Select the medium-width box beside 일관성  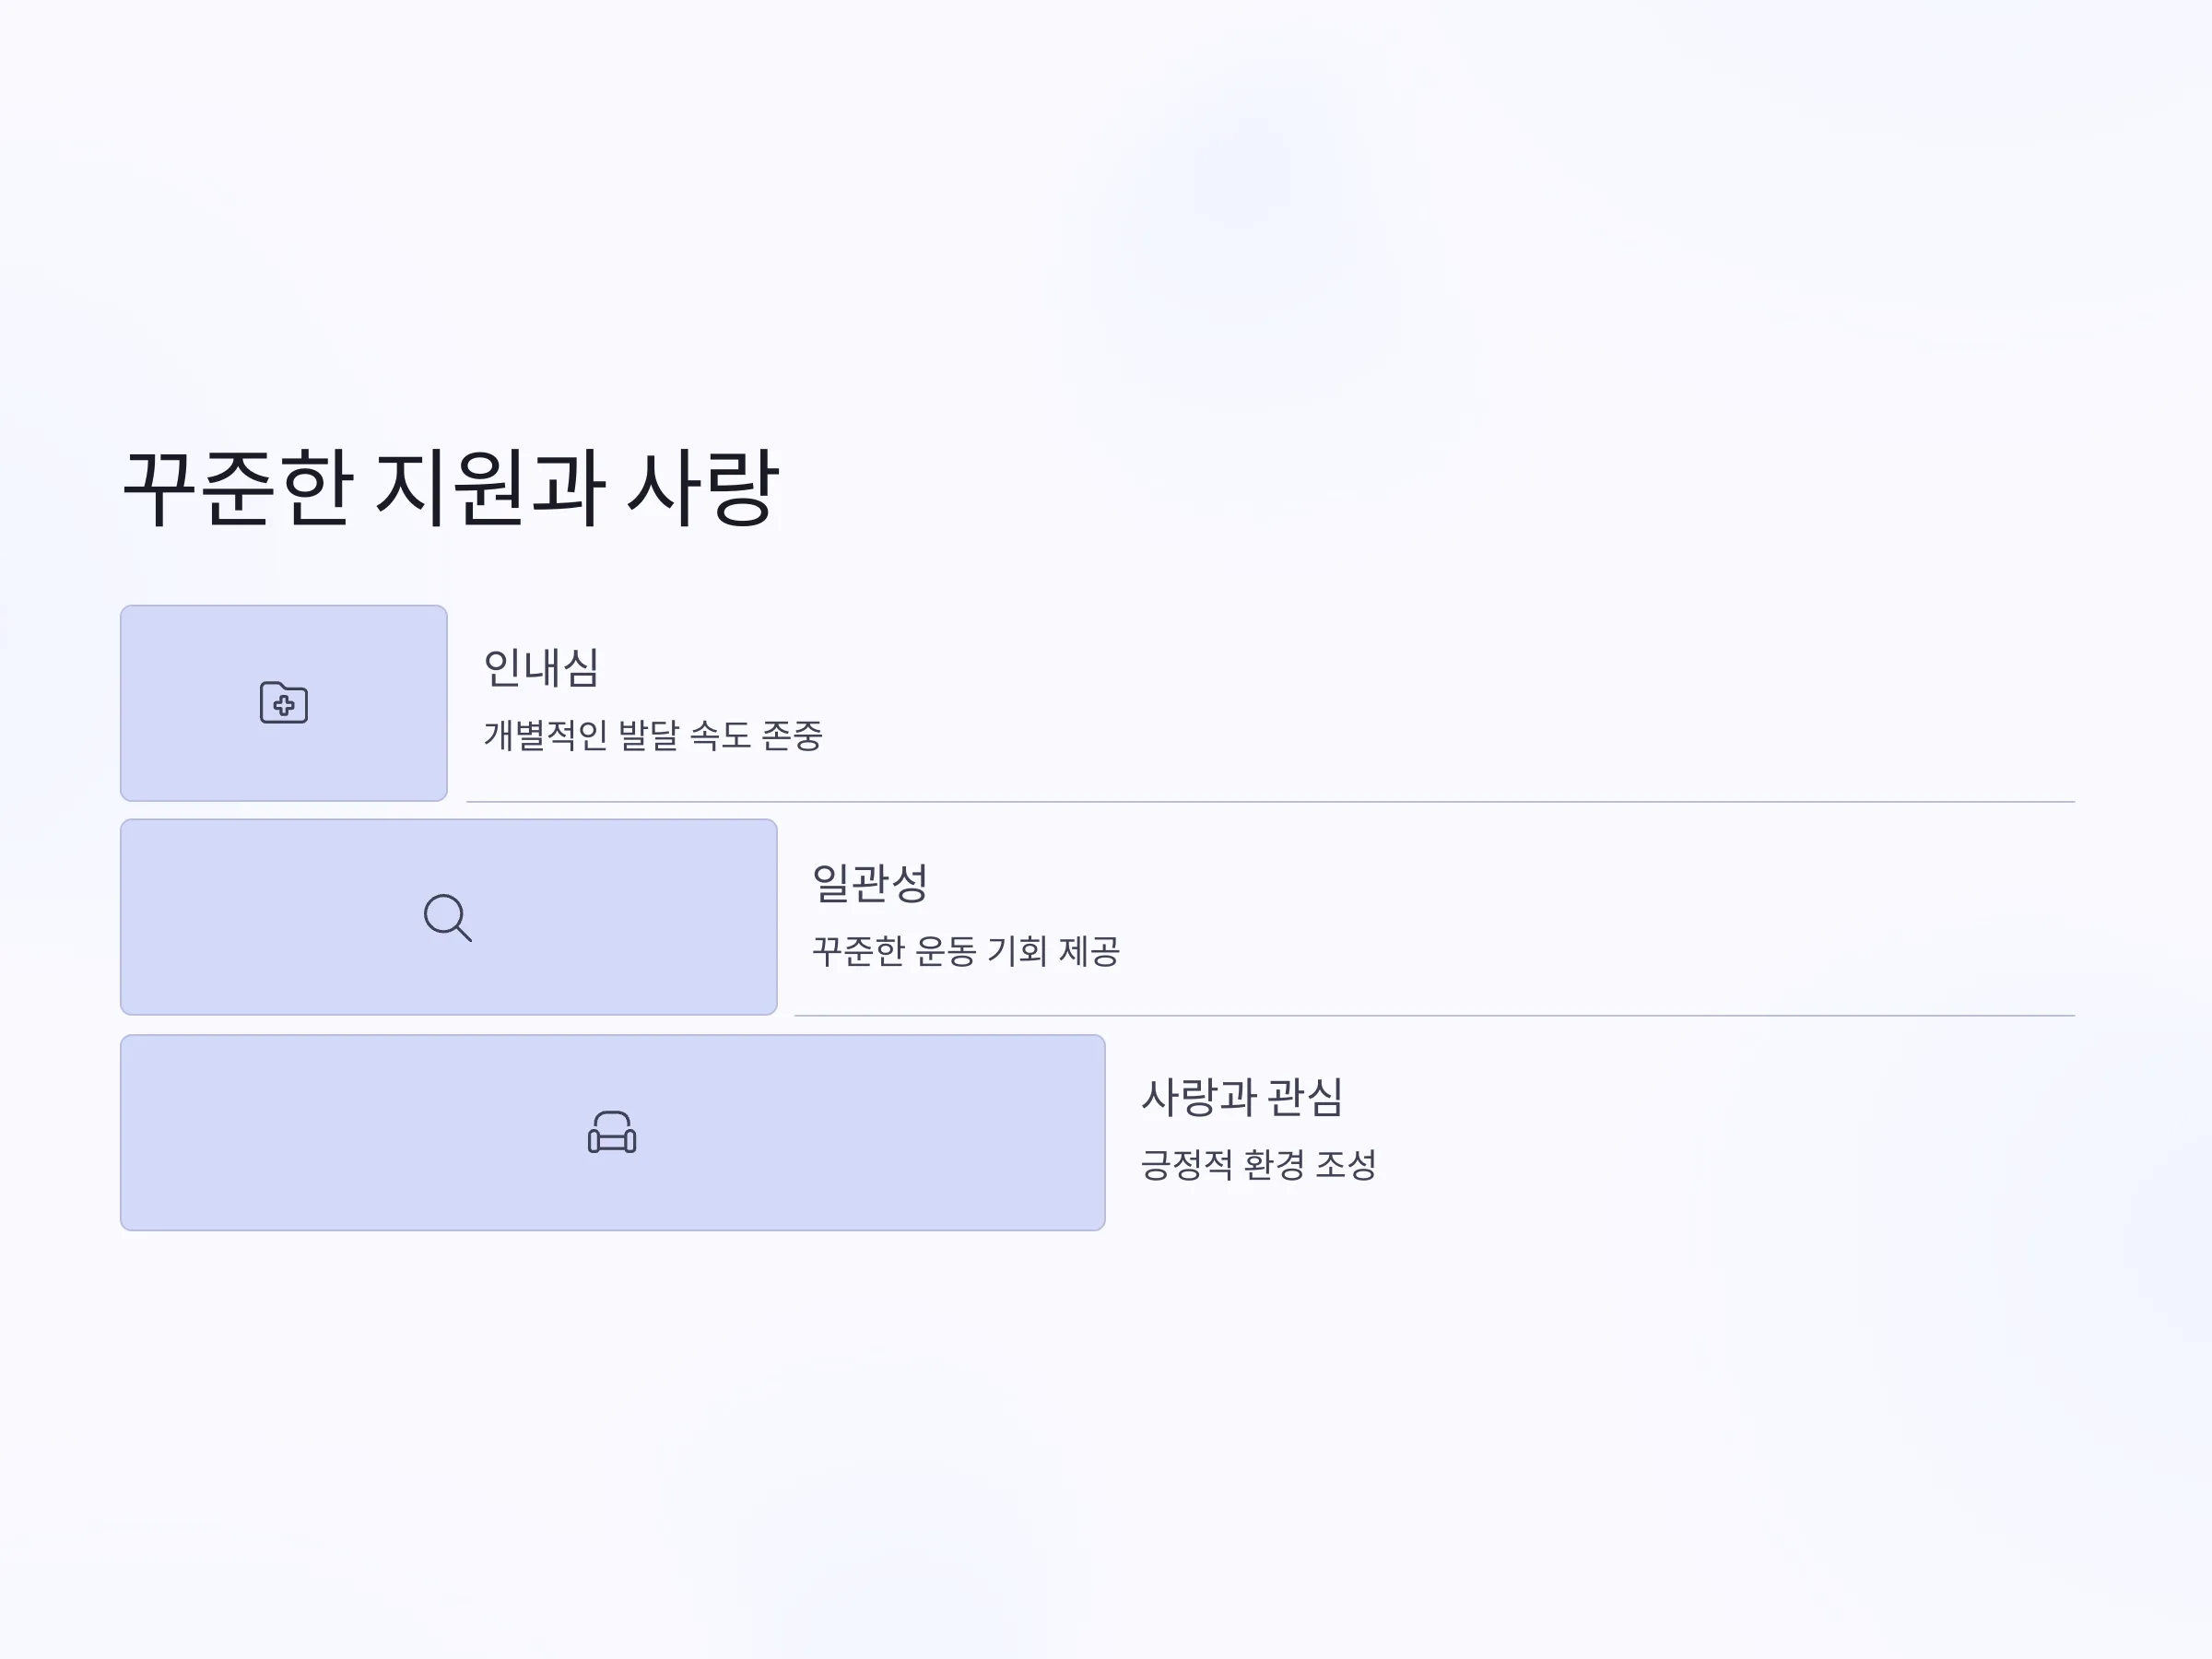pyautogui.click(x=449, y=917)
